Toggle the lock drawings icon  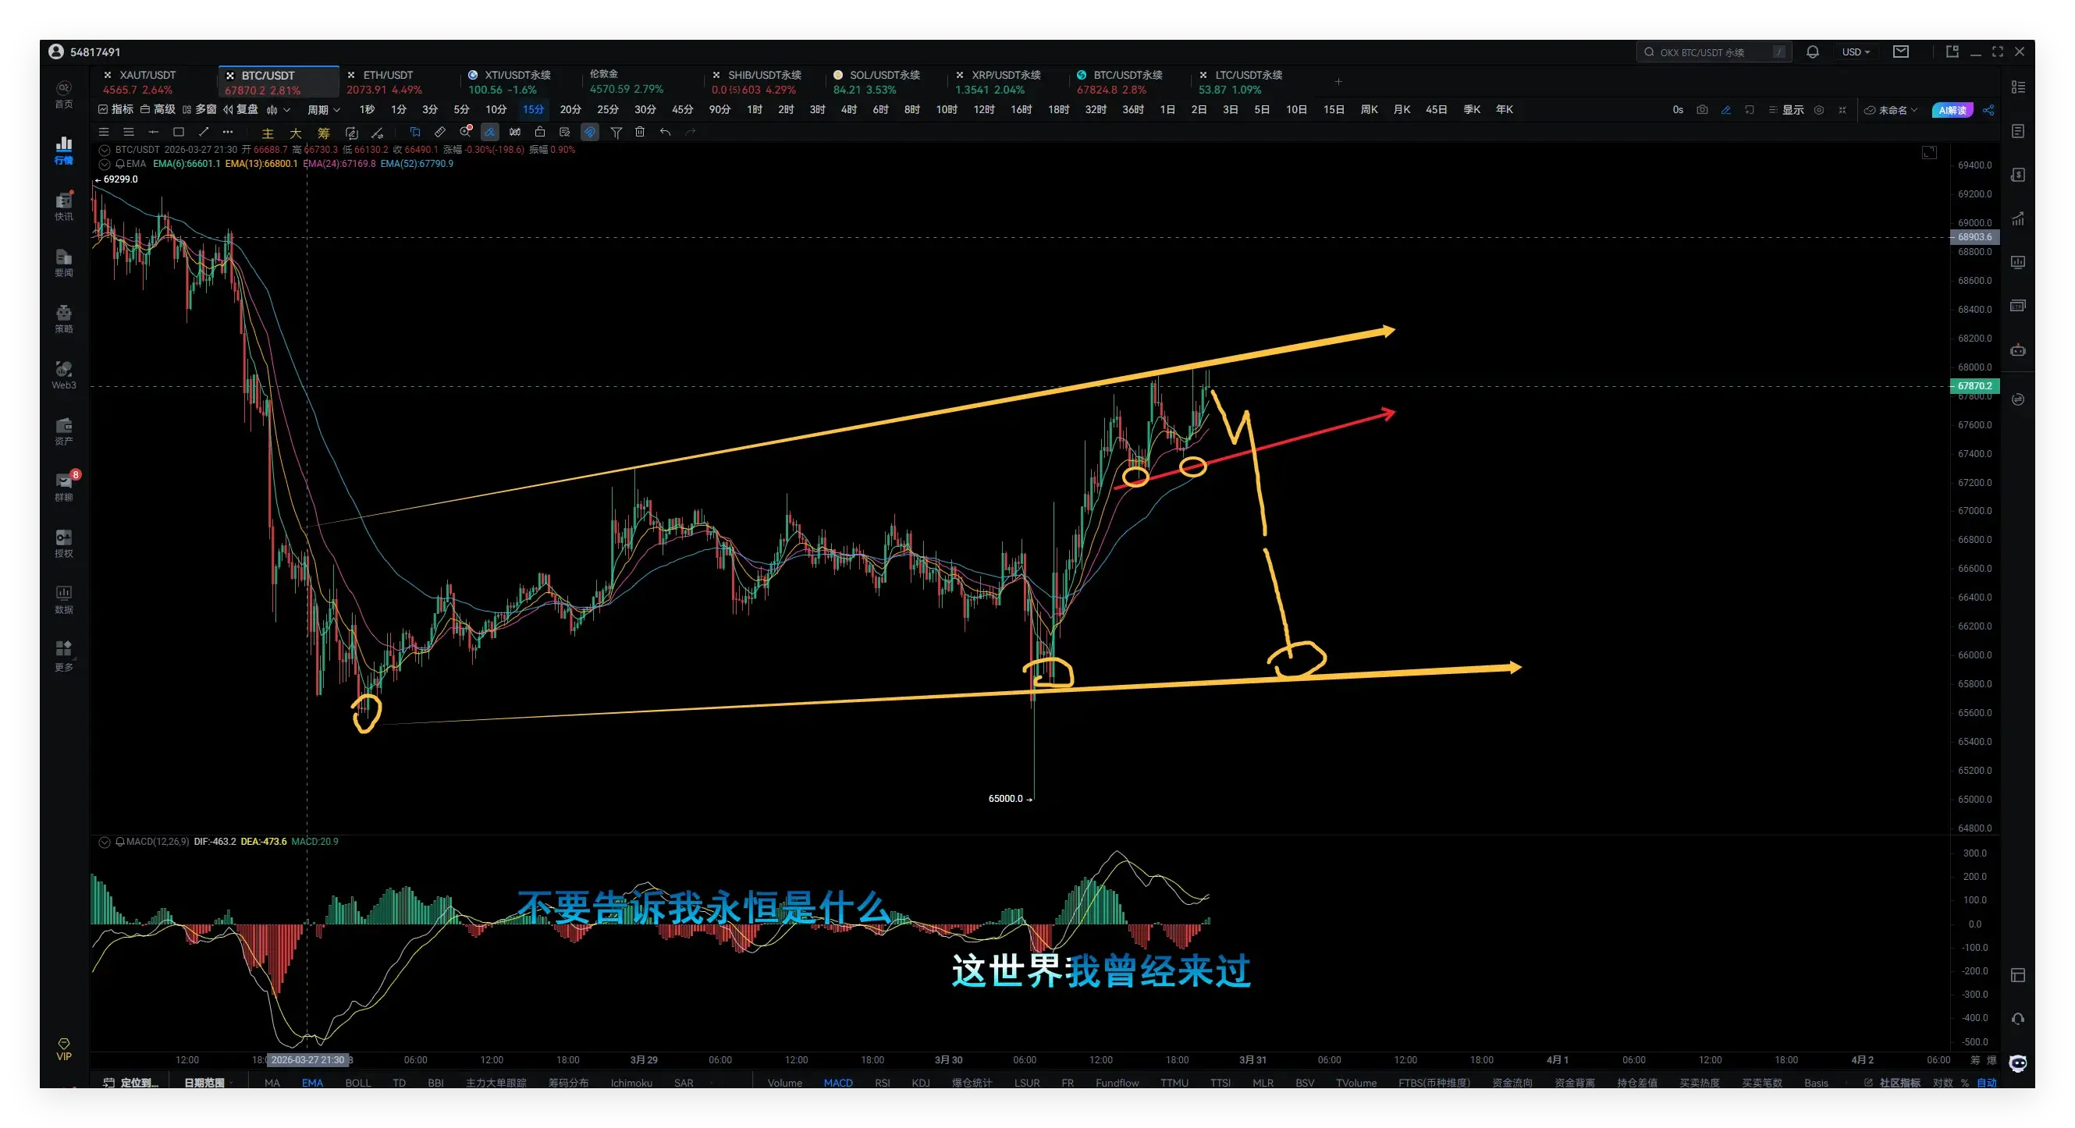click(540, 132)
